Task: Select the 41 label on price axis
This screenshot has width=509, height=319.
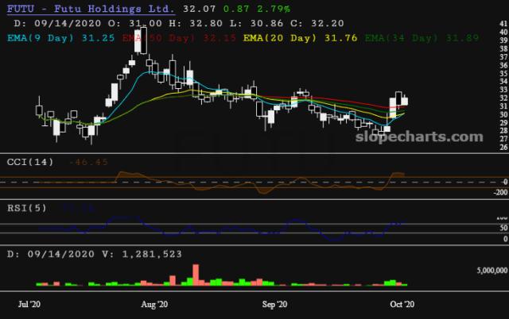Action: (503, 24)
